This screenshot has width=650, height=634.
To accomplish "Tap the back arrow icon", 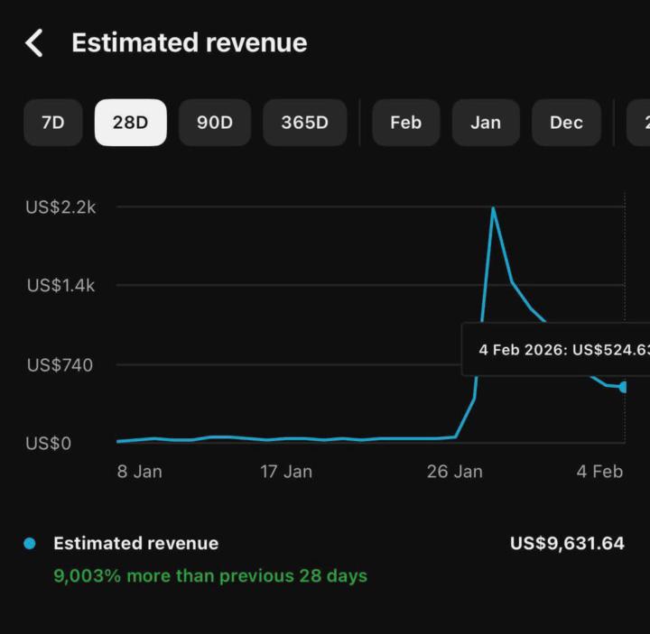I will (x=34, y=42).
